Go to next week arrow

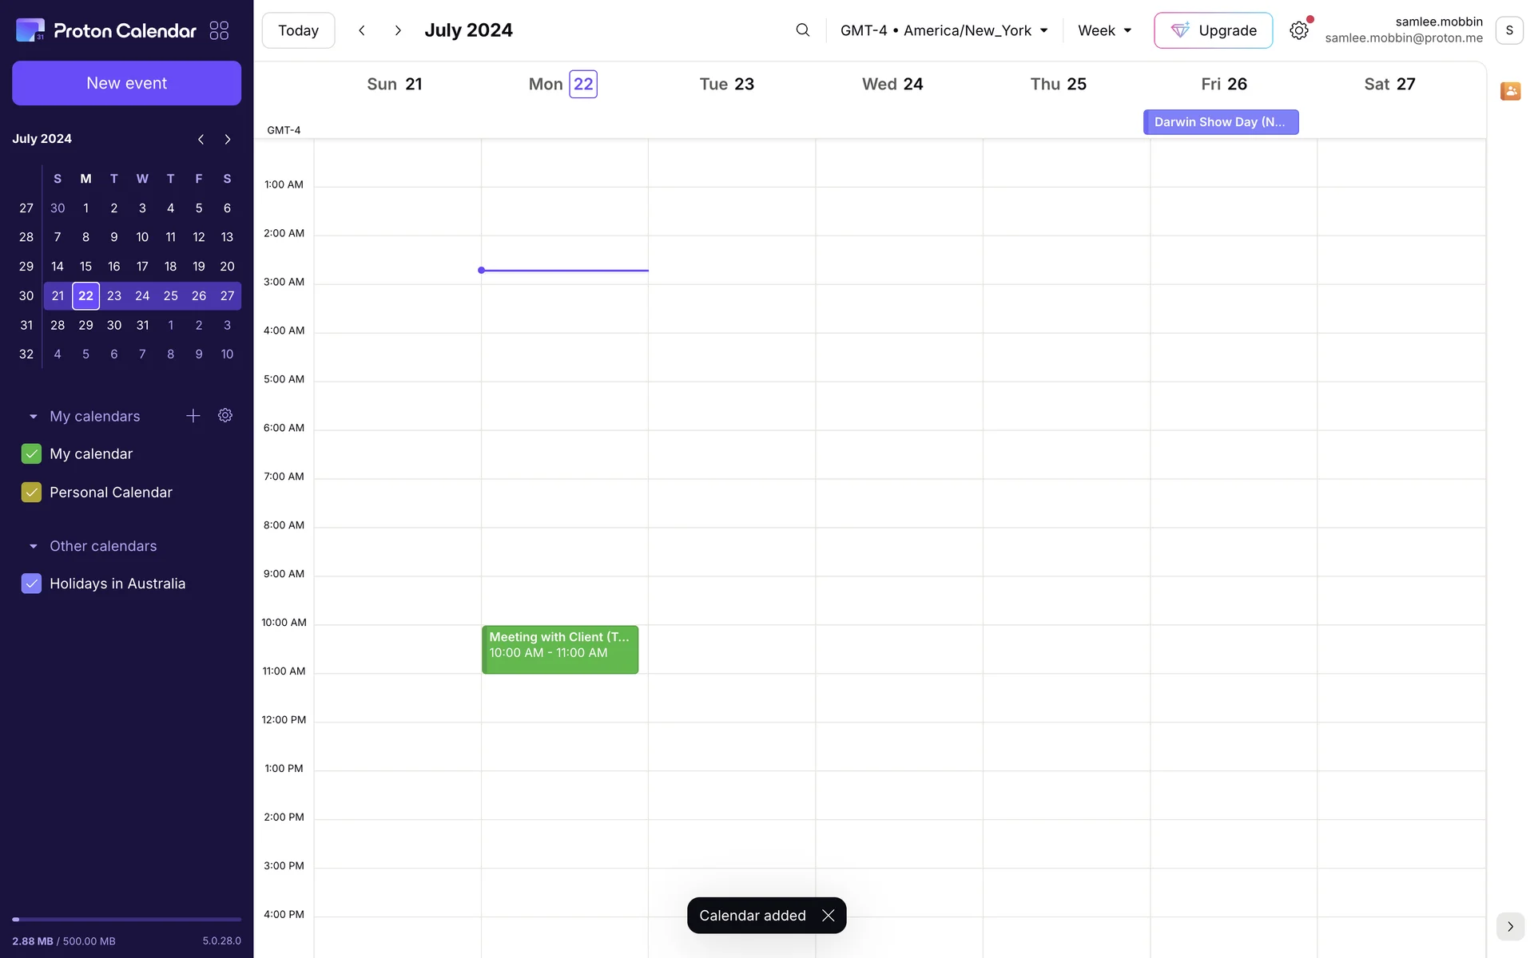398,30
